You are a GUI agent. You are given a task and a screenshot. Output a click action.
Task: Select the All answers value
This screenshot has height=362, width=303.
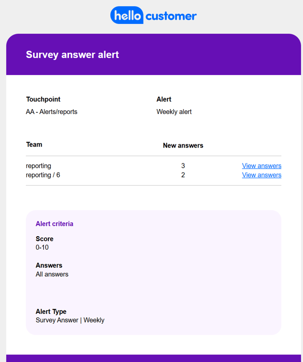point(52,274)
